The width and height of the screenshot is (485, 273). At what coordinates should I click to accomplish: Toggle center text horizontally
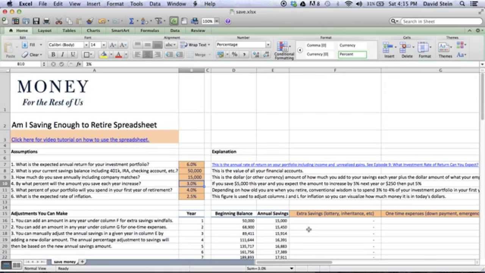click(147, 55)
